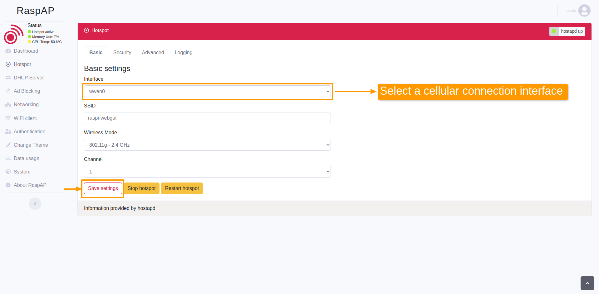Click the Change Theme paintbrush icon
This screenshot has width=599, height=294.
coord(8,145)
